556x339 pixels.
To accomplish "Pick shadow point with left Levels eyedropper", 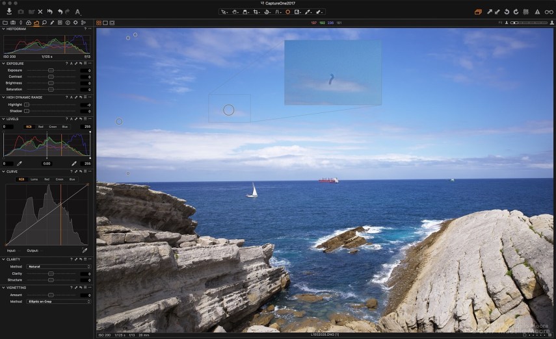I will (20, 163).
